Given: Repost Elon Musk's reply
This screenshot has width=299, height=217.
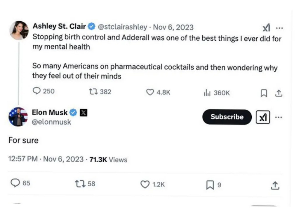Looking at the screenshot, I should pos(79,184).
